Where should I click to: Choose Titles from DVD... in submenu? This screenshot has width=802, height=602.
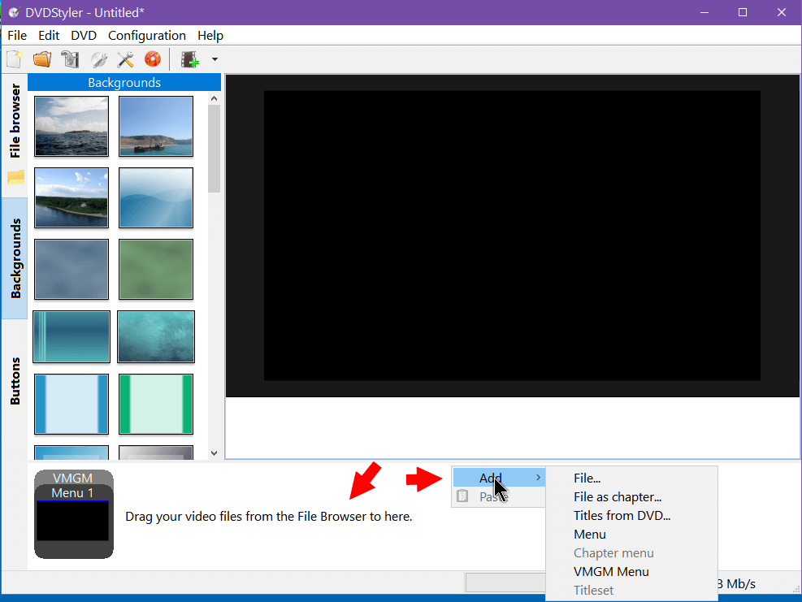point(631,516)
